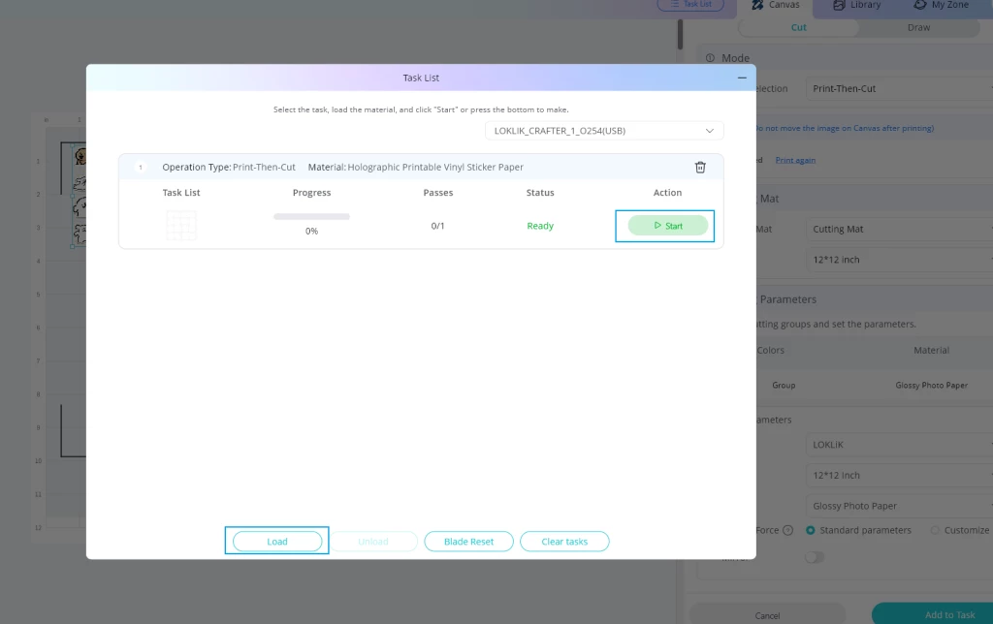Click the task progress bar at 0%
Screen dimensions: 993x624
click(x=311, y=216)
